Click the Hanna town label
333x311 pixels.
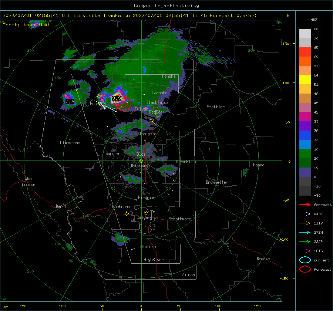coord(259,165)
